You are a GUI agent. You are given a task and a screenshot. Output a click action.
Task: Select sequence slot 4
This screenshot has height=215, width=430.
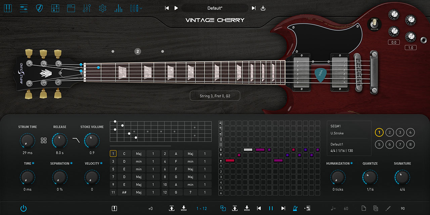coord(410,132)
